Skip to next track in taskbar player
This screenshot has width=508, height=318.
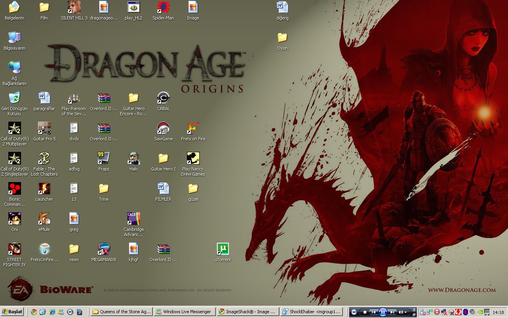point(392,312)
